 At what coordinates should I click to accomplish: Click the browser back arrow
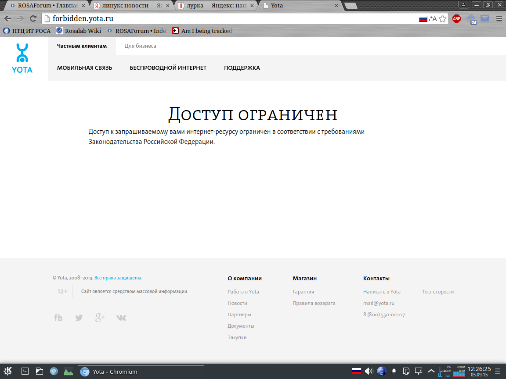coord(7,19)
